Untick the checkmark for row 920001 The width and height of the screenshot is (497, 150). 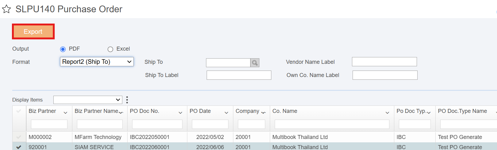19,147
